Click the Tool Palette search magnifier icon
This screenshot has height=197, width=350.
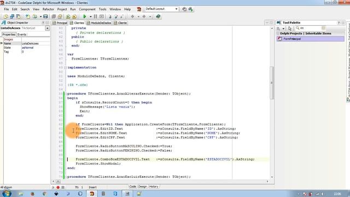click(x=297, y=28)
